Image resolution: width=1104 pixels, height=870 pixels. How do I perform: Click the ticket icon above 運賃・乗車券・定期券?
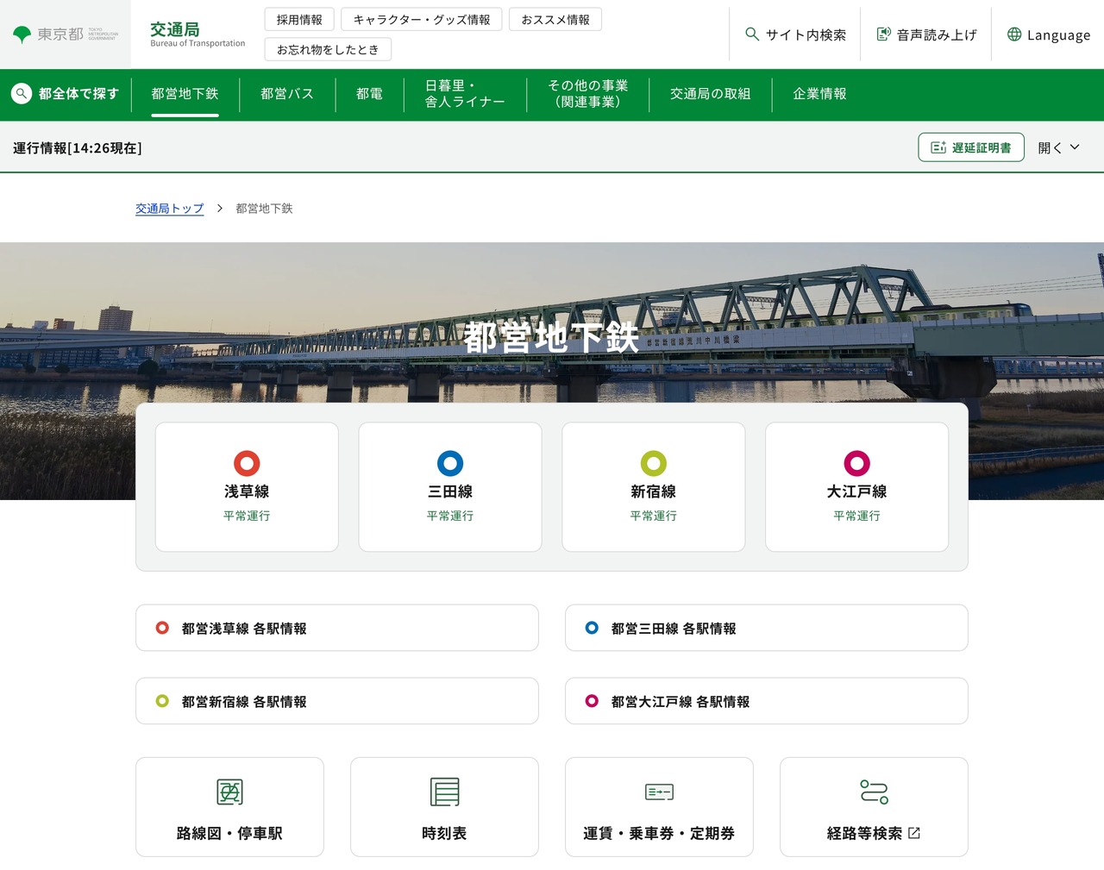tap(659, 792)
